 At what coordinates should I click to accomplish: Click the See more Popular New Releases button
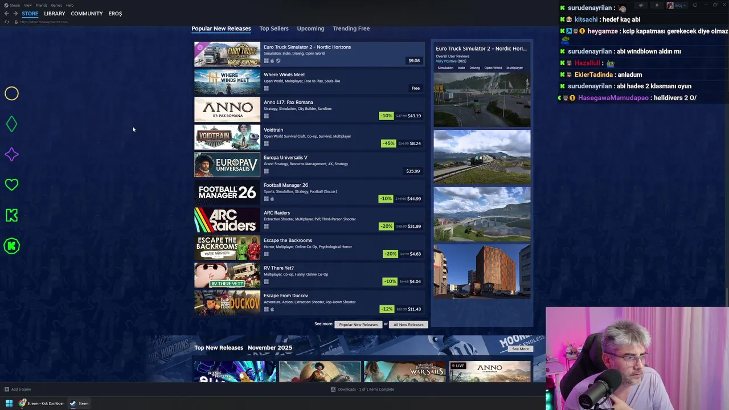point(358,325)
